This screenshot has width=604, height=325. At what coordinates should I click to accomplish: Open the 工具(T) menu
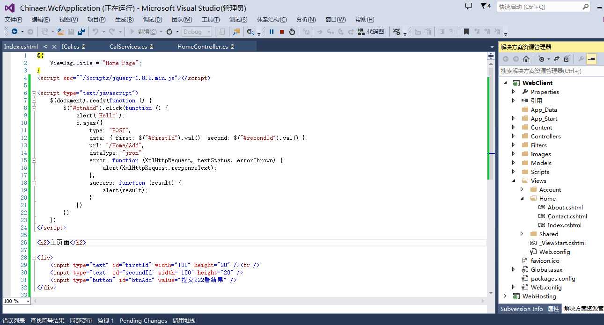tap(211, 19)
